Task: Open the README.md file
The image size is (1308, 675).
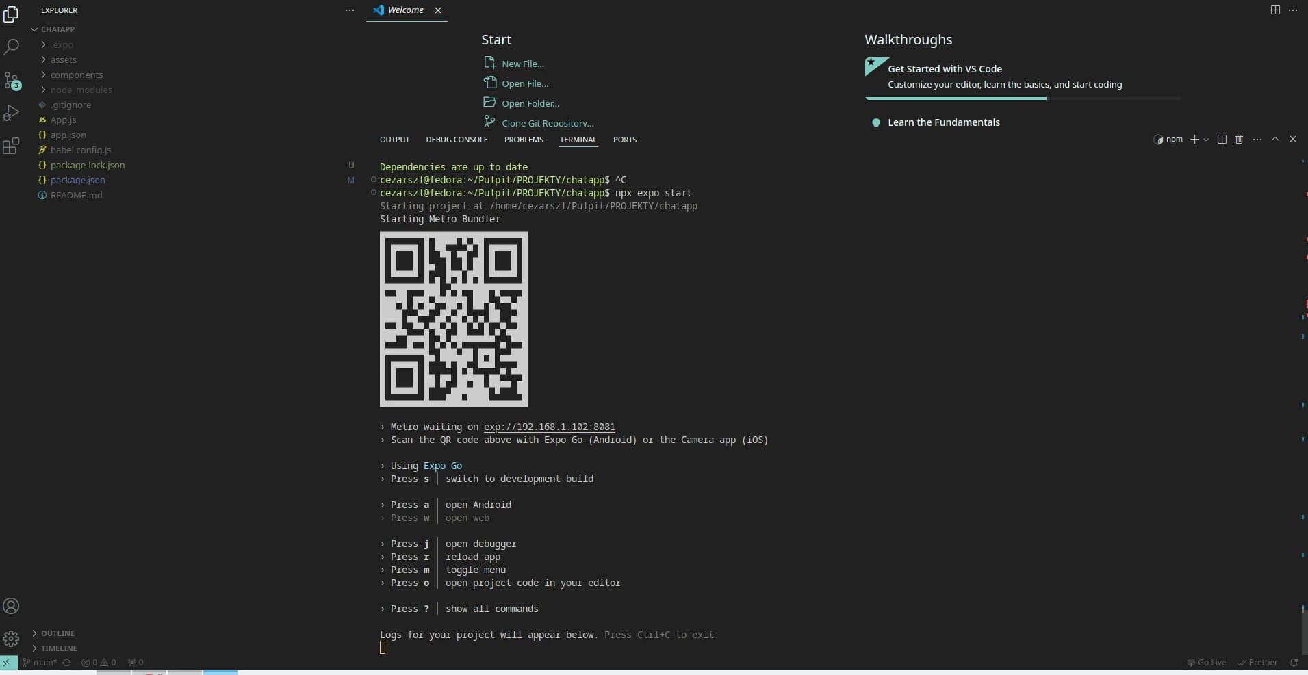Action: [x=76, y=195]
